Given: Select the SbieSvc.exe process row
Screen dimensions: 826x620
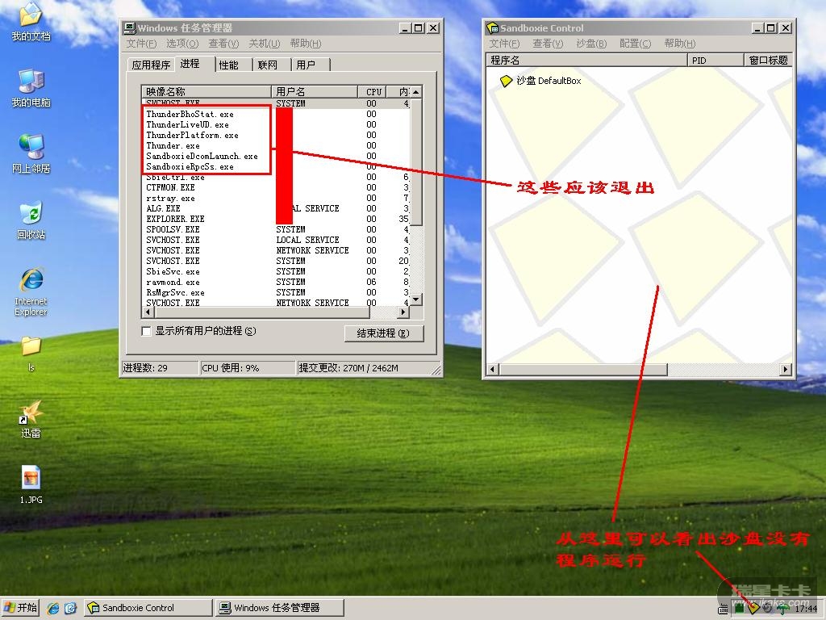Looking at the screenshot, I should point(275,271).
